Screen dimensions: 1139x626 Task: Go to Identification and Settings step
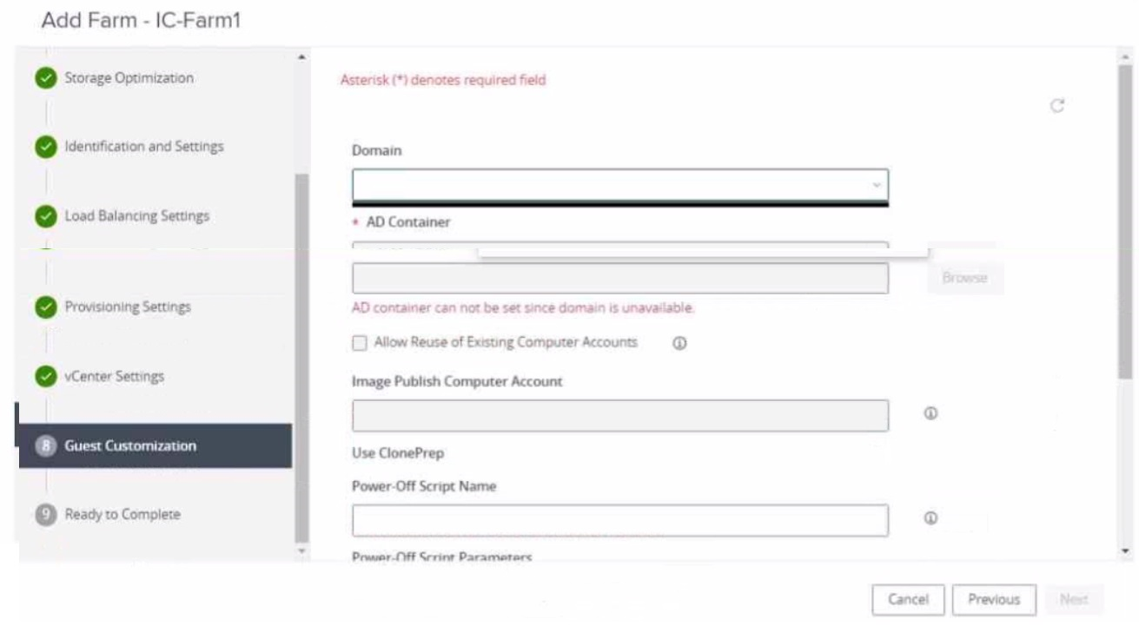(144, 147)
